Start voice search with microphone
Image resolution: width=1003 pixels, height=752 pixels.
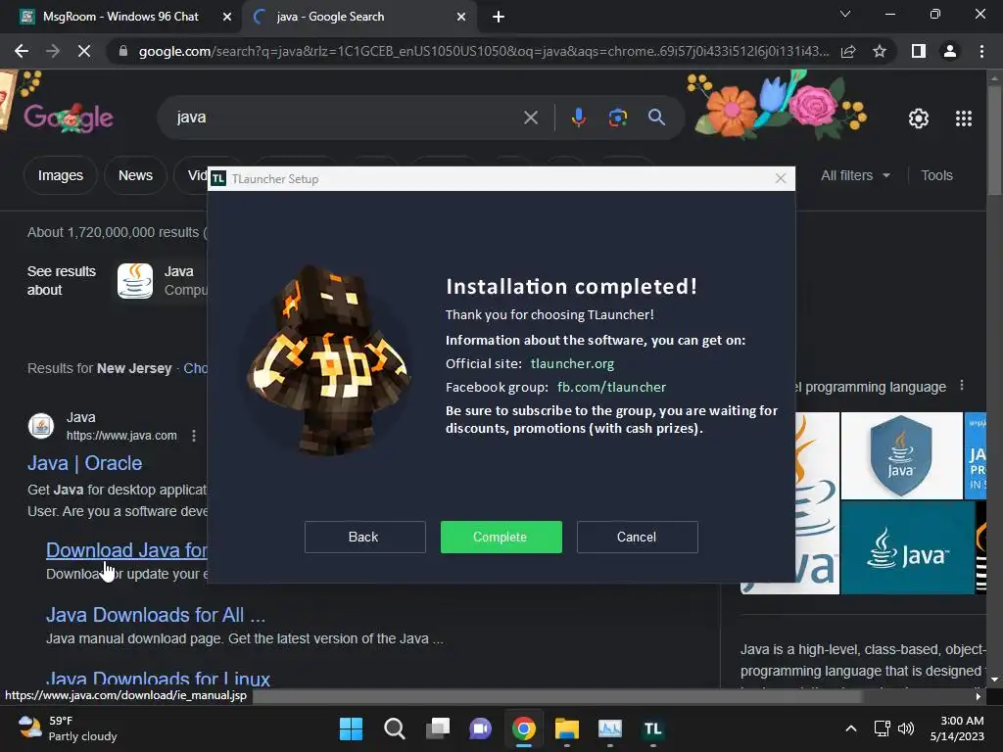pyautogui.click(x=578, y=117)
